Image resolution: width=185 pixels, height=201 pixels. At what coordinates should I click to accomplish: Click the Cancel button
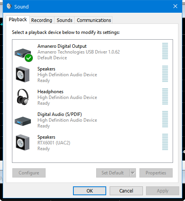[x=126, y=191]
